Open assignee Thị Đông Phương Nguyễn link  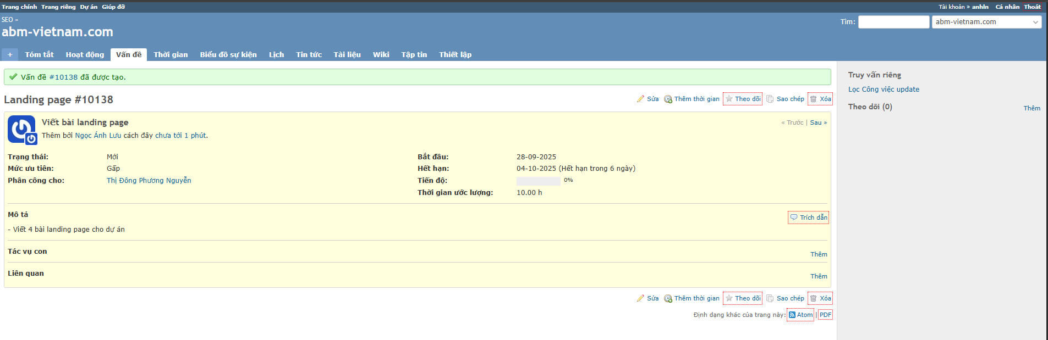pyautogui.click(x=149, y=180)
